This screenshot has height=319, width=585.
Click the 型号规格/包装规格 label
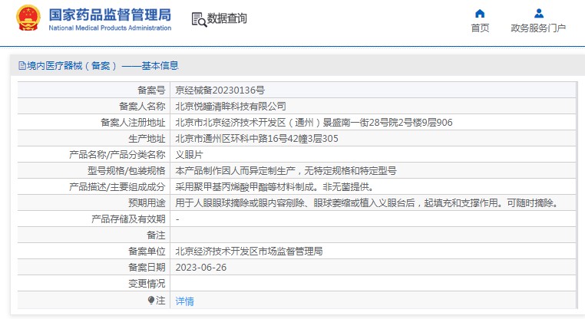click(x=127, y=171)
